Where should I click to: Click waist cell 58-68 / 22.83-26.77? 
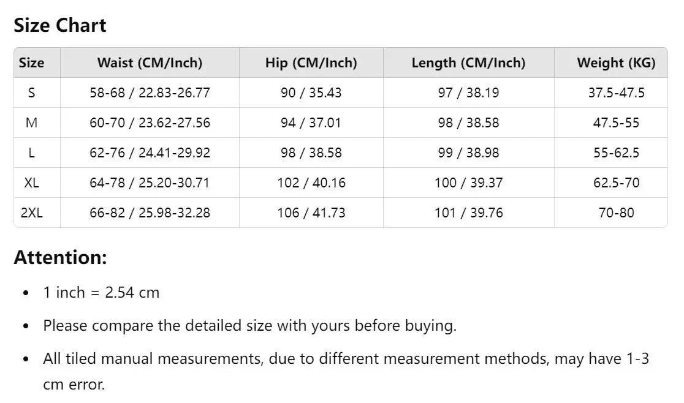pos(150,92)
